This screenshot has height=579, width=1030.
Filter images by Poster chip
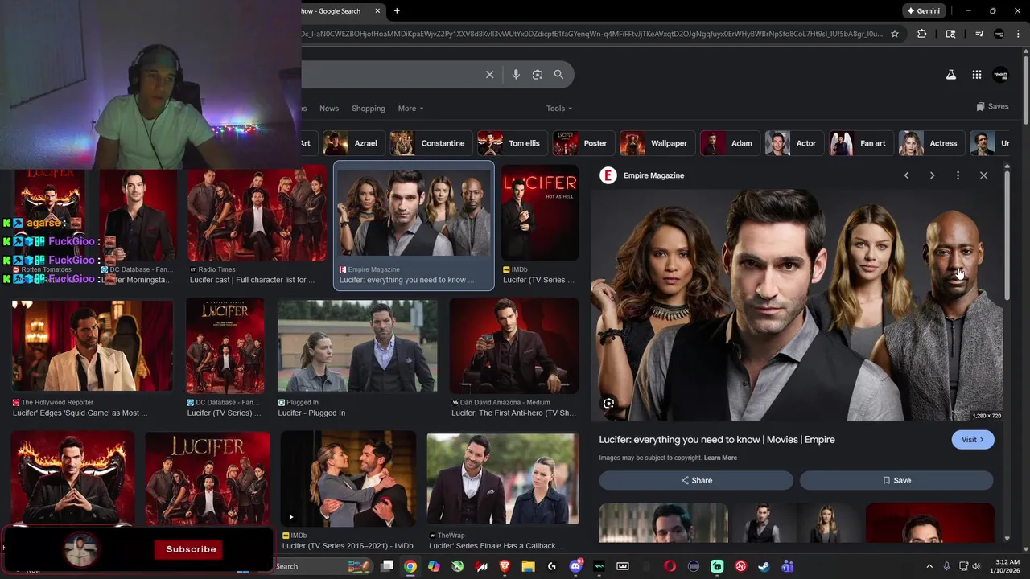[583, 143]
